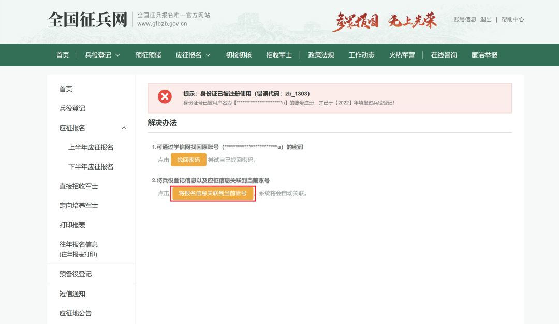Click the 全国征兵网 site logo
The width and height of the screenshot is (559, 324).
87,20
